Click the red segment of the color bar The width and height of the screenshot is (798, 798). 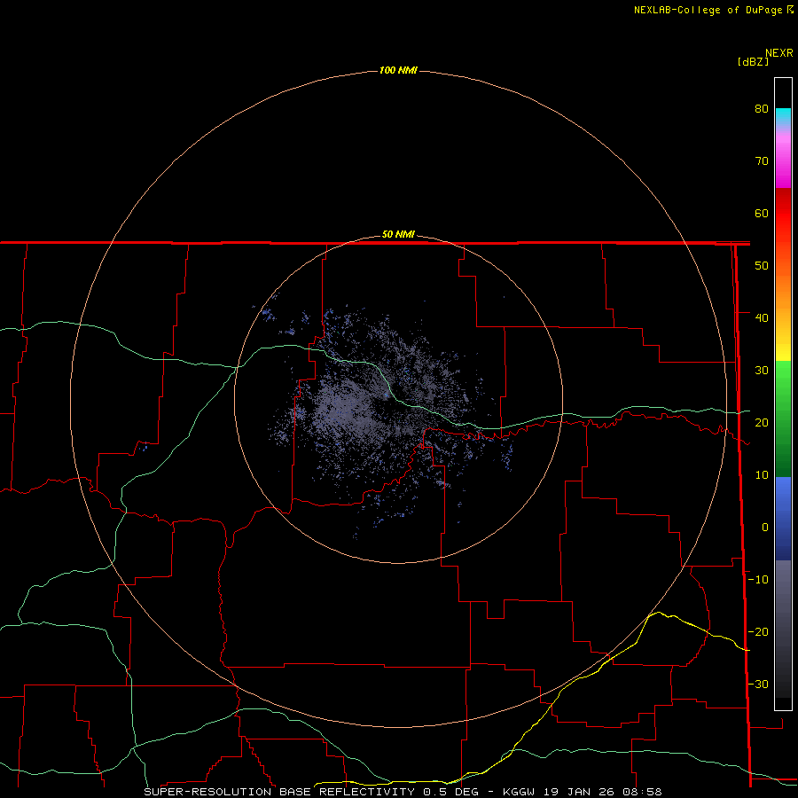pos(783,214)
